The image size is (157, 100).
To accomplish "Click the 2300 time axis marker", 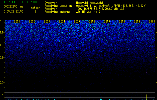I will click(x=152, y=21).
